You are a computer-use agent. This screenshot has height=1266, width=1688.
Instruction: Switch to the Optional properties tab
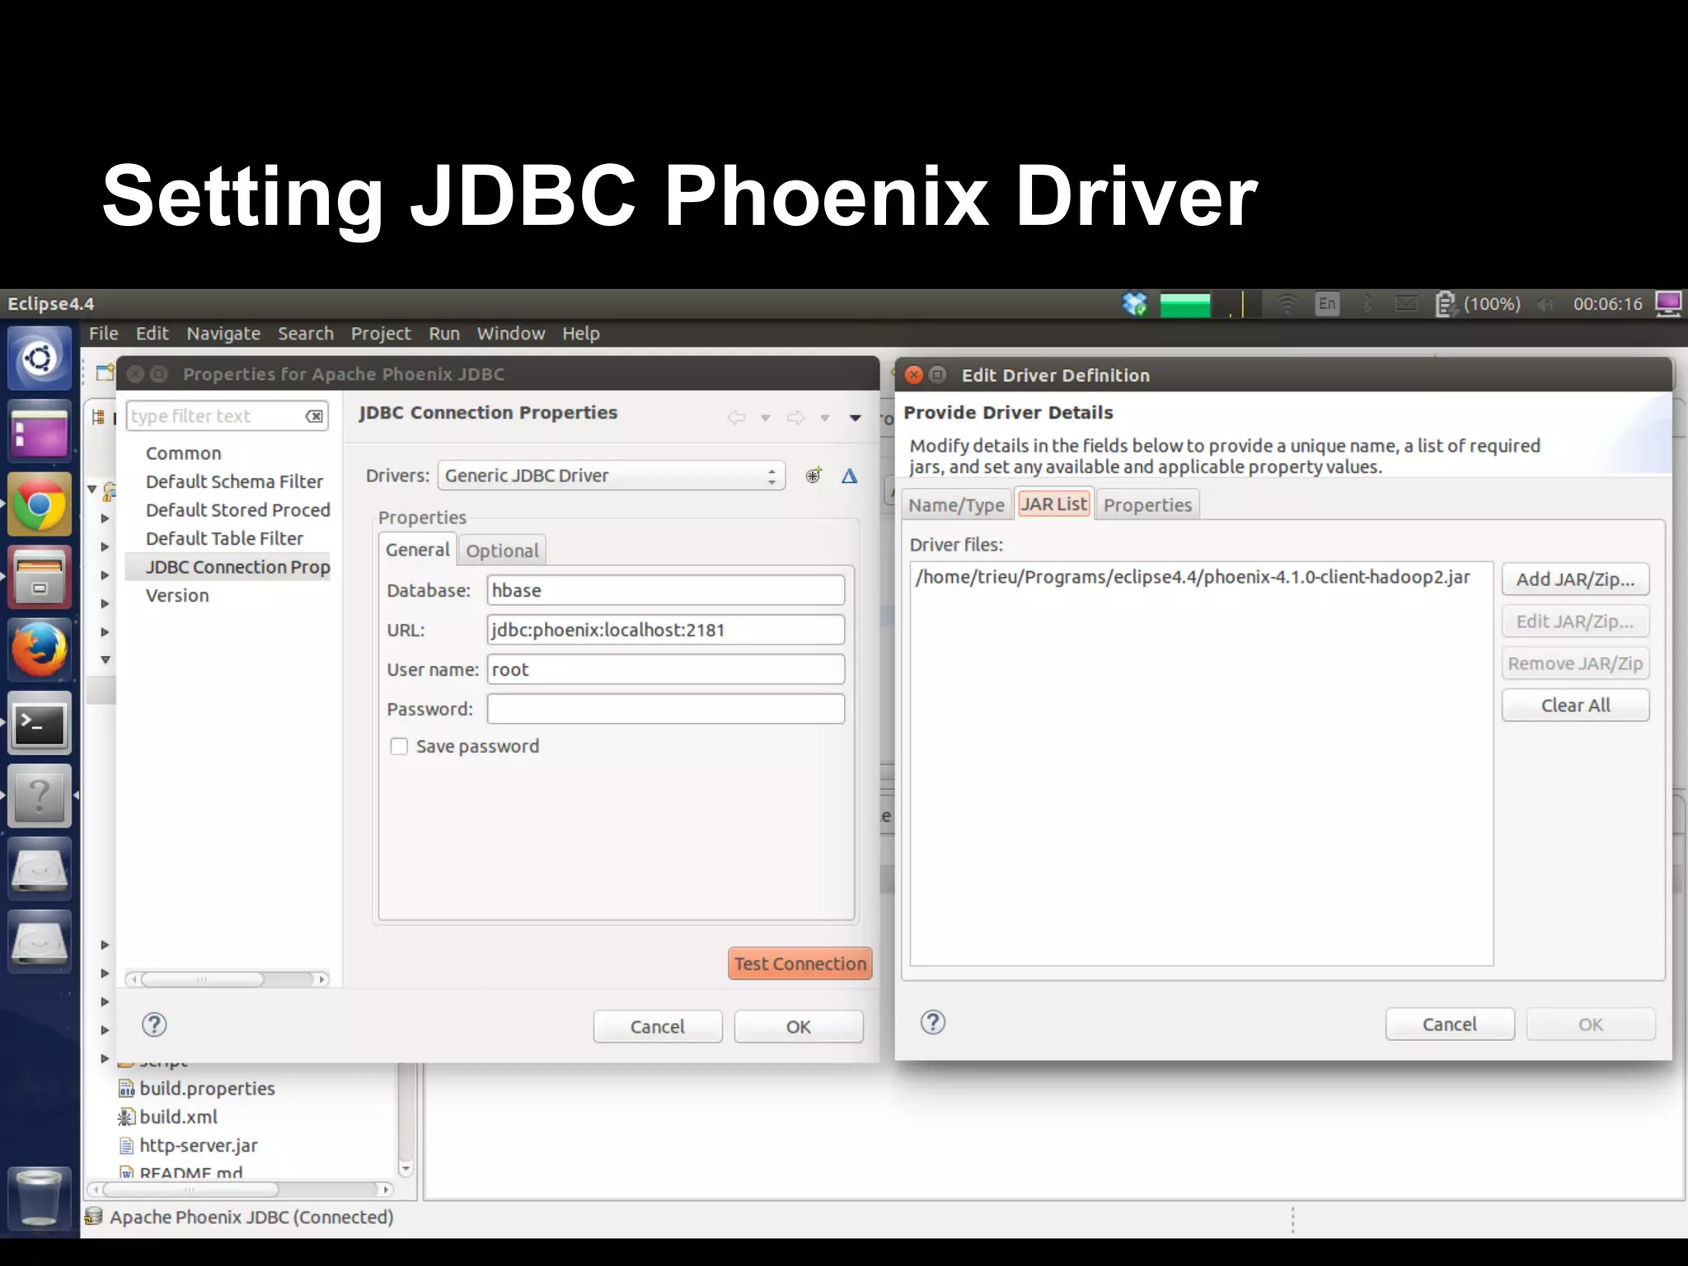coord(502,551)
